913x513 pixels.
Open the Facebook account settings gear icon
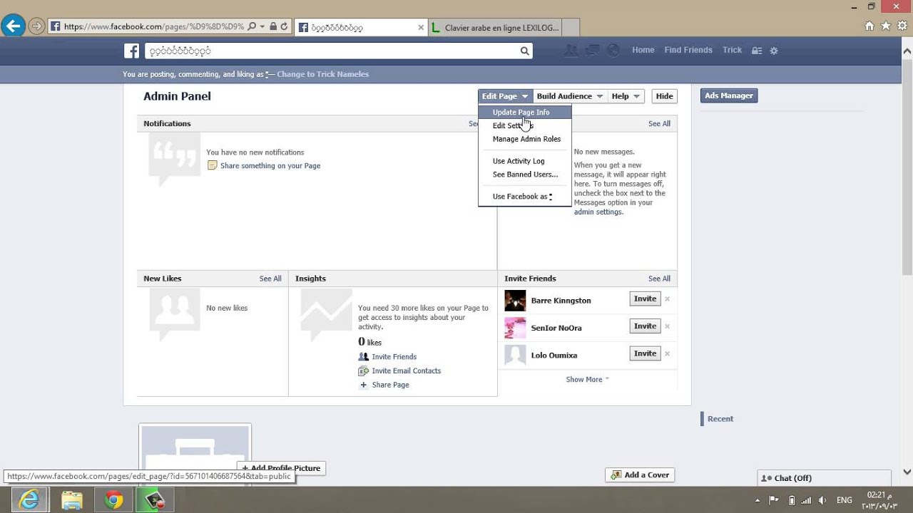point(774,51)
